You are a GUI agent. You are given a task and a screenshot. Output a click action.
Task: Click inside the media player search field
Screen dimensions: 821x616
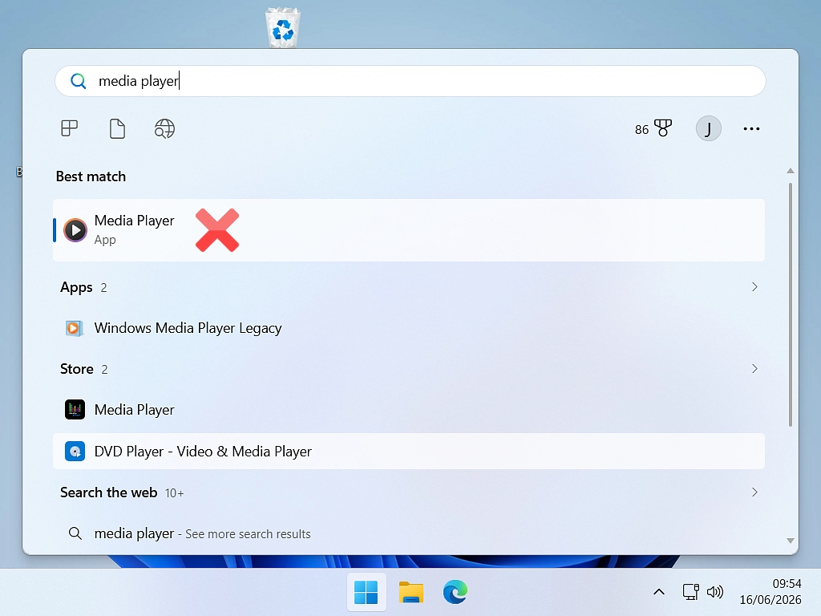[410, 81]
